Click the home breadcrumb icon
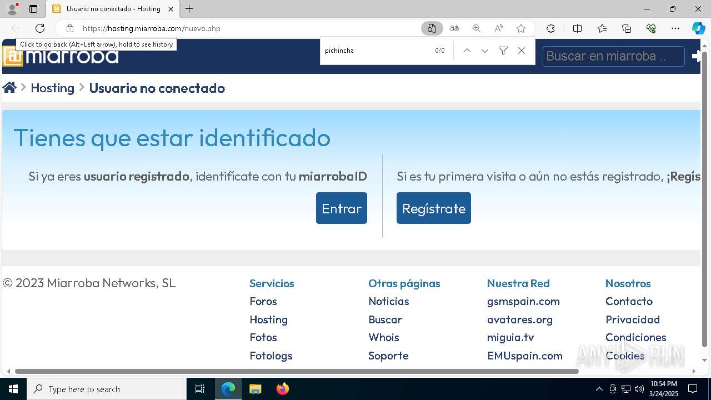The image size is (711, 400). [x=9, y=88]
